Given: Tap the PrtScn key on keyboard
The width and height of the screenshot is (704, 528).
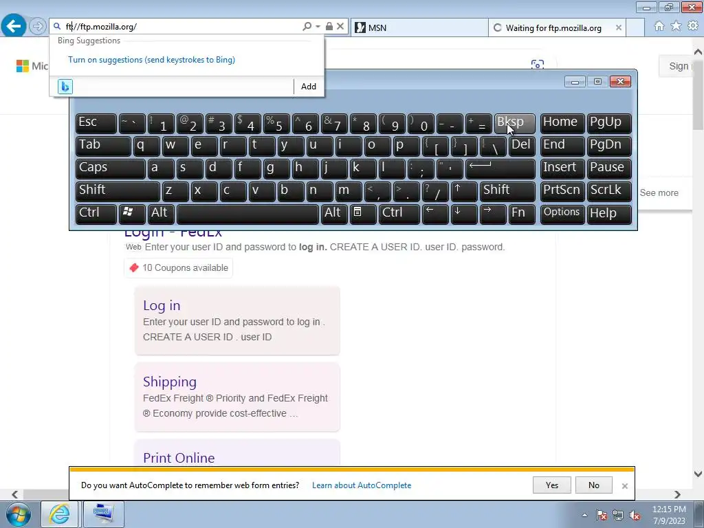Looking at the screenshot, I should coord(562,191).
